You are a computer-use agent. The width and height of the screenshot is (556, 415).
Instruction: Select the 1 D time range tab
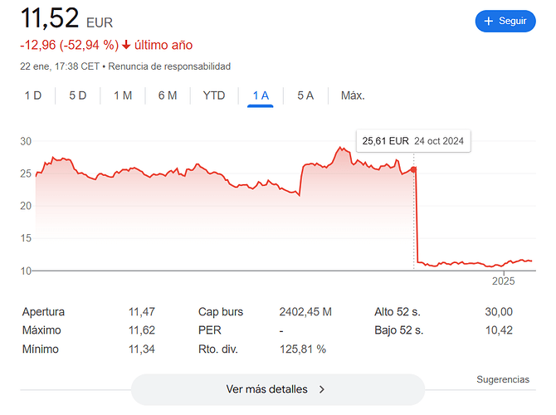click(x=33, y=95)
